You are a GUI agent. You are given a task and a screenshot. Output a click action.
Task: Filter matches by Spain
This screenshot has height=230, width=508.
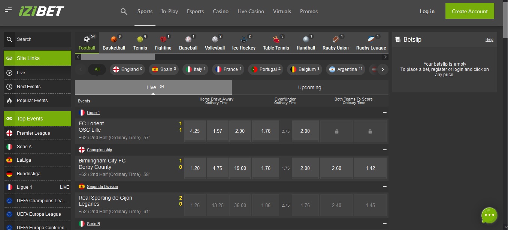(x=164, y=69)
